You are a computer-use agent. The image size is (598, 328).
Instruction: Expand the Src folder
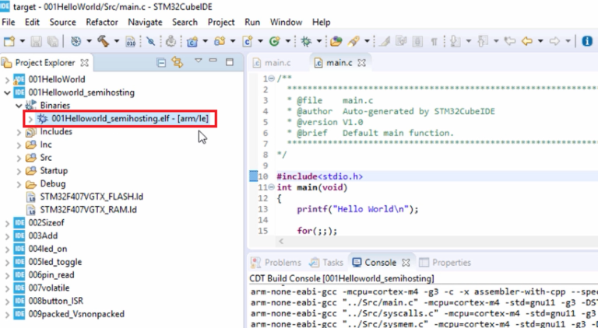click(x=19, y=158)
